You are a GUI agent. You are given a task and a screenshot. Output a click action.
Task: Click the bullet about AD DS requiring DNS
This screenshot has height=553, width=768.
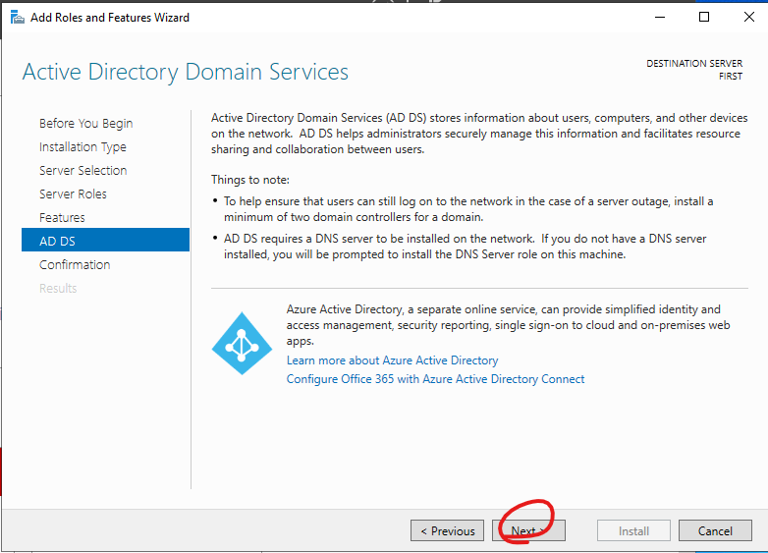click(465, 247)
